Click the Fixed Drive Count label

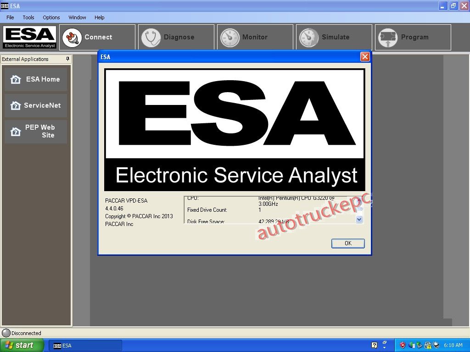207,210
